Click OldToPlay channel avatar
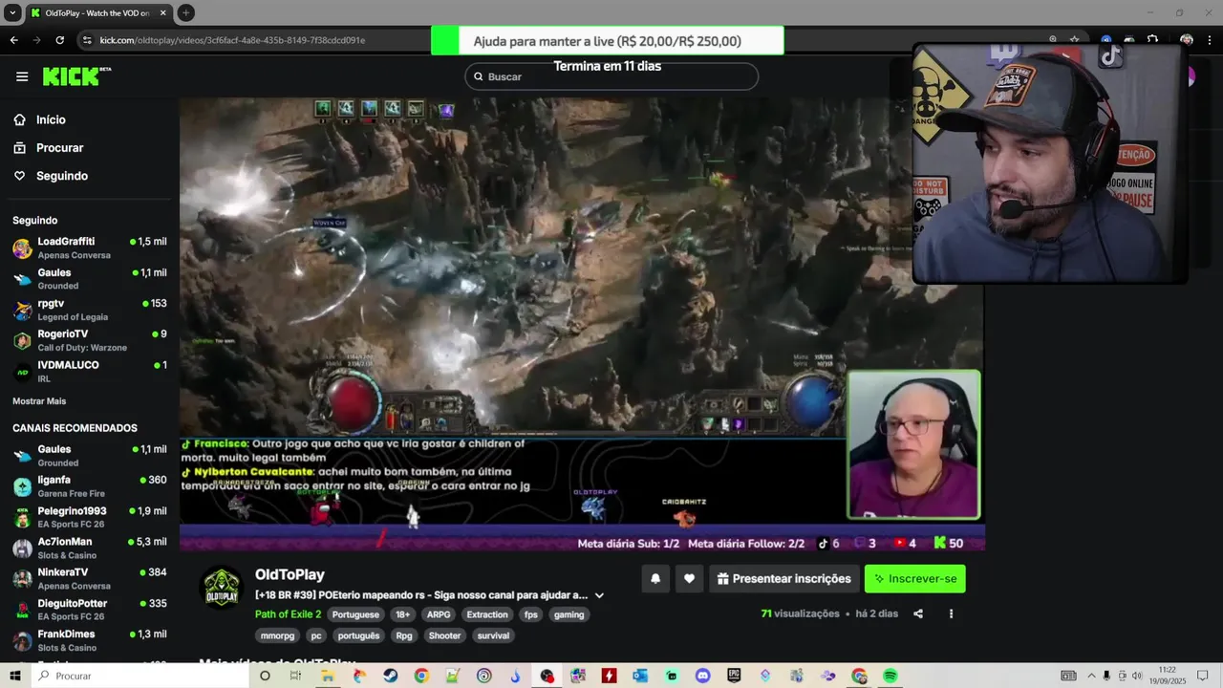 tap(222, 587)
